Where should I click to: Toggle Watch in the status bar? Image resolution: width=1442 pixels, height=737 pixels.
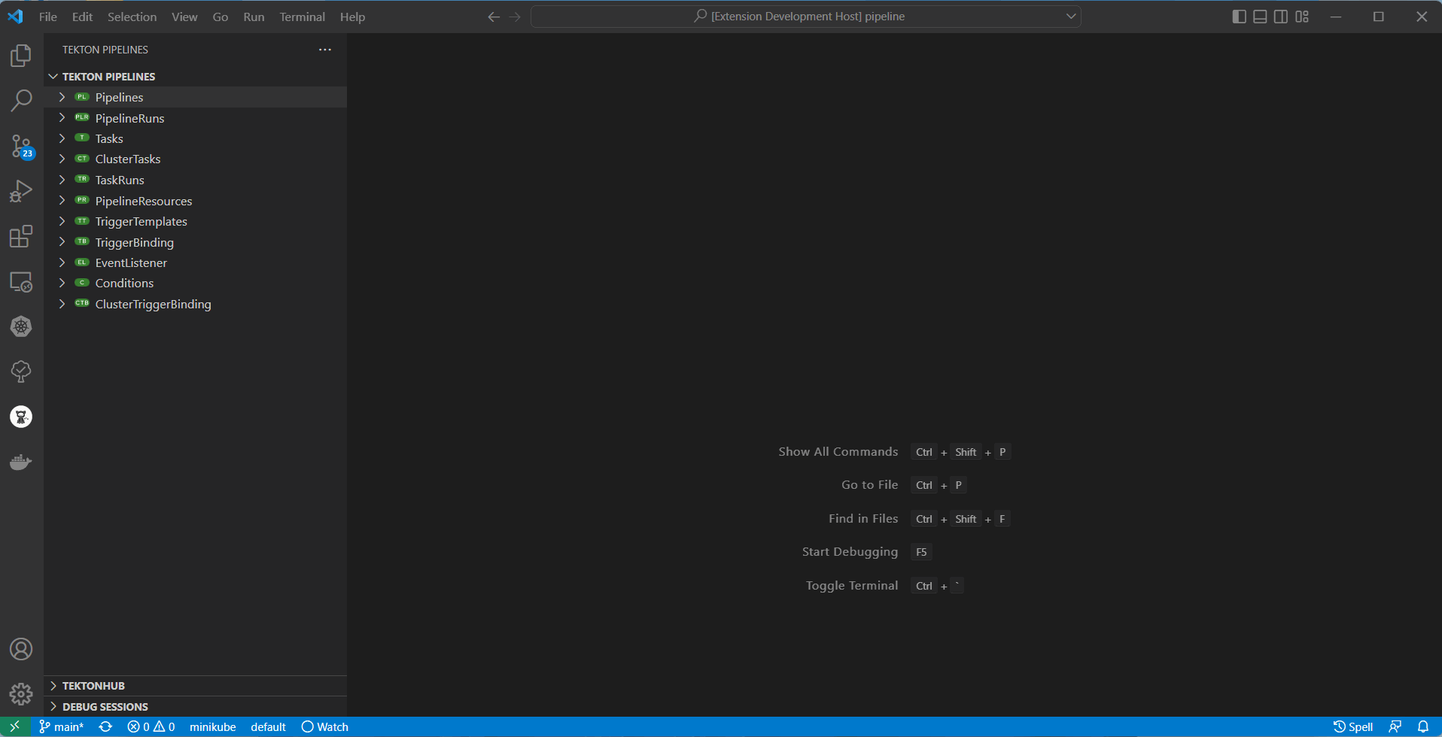[324, 726]
